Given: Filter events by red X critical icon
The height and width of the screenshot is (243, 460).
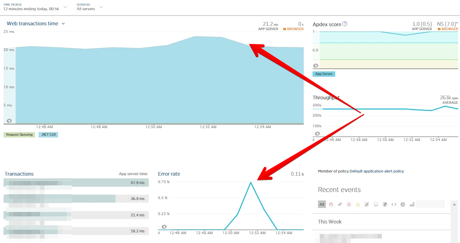Looking at the screenshot, I should point(349,204).
